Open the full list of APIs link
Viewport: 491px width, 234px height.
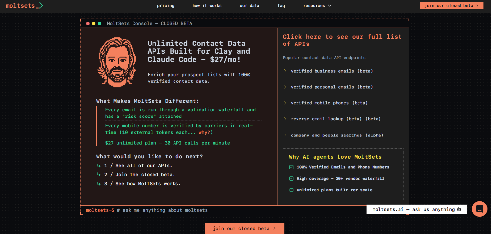click(x=342, y=40)
